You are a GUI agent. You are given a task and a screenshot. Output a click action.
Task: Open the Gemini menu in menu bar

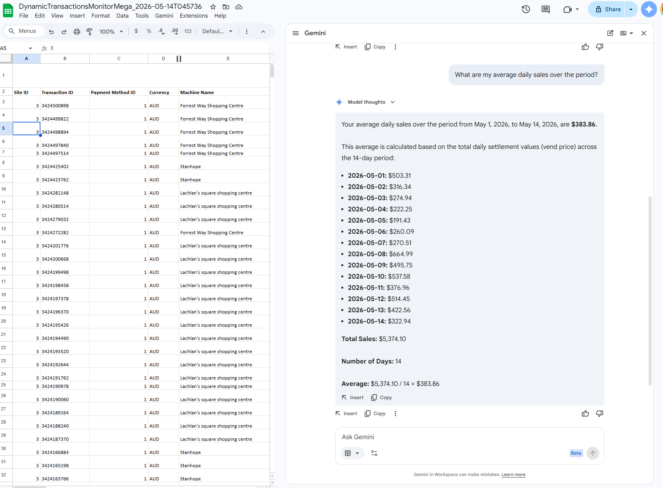[x=164, y=16]
